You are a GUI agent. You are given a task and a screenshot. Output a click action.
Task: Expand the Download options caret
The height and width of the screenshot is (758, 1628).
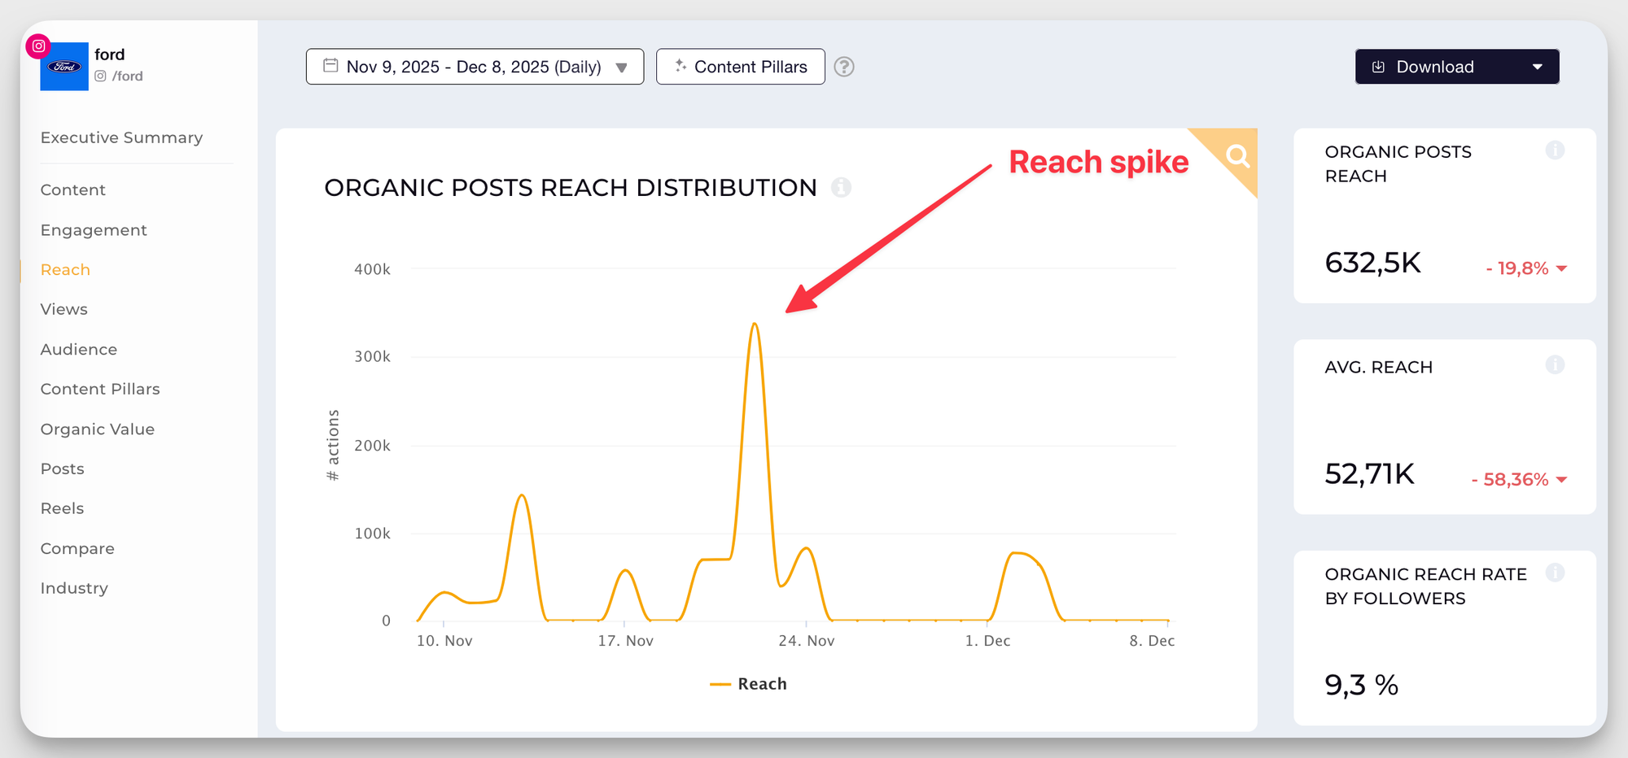[1537, 67]
